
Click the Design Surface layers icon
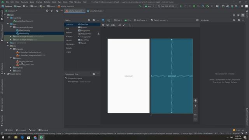pyautogui.click(x=103, y=20)
